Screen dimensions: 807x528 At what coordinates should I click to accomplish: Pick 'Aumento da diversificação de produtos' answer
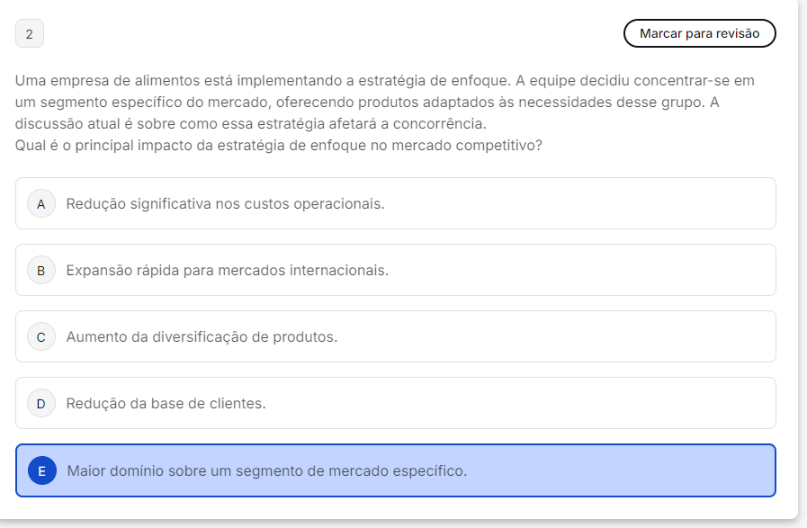coord(202,337)
